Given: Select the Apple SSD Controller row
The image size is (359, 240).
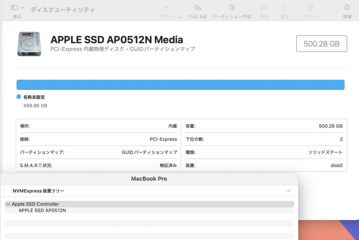Looking at the screenshot, I should (x=35, y=204).
